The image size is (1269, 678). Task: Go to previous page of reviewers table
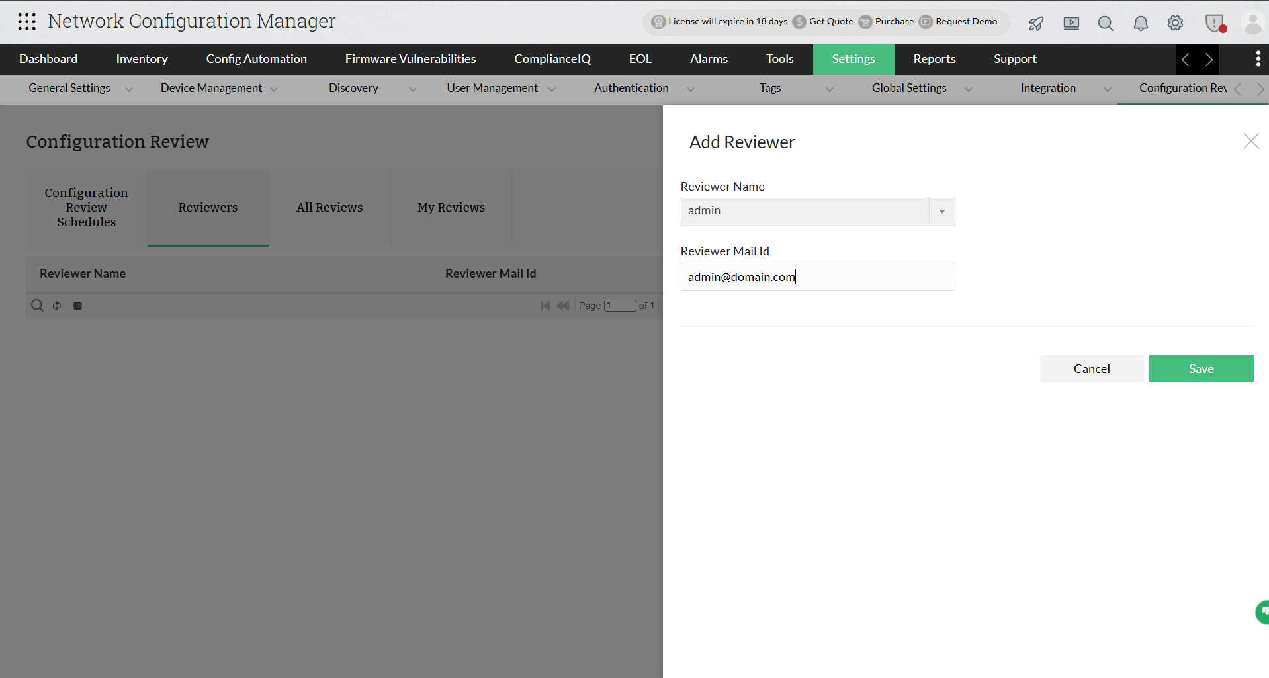[563, 306]
